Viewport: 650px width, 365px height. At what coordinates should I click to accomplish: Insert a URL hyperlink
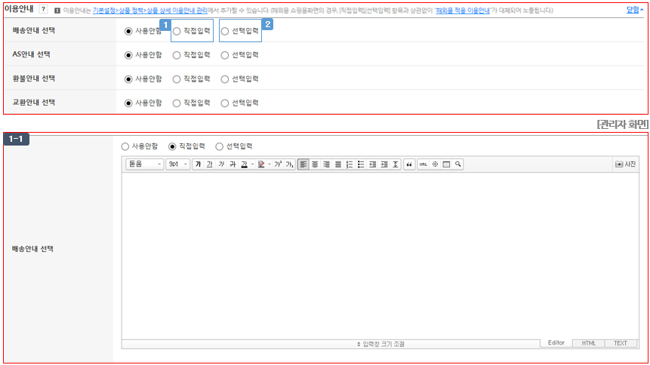pyautogui.click(x=424, y=164)
